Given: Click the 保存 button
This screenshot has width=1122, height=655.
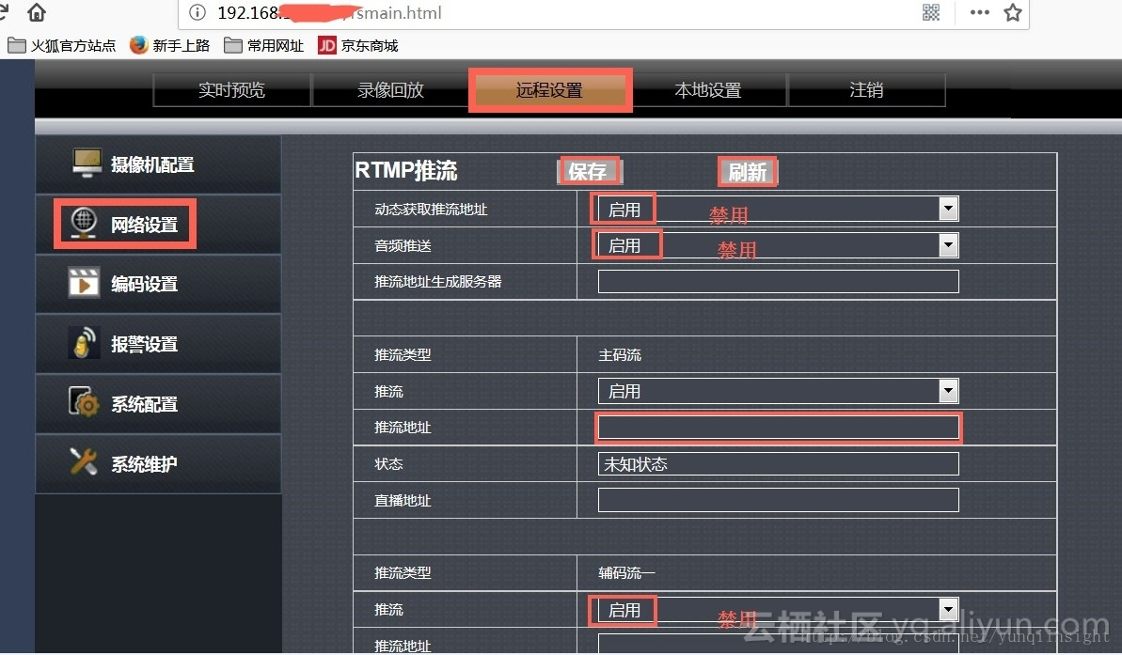Looking at the screenshot, I should [589, 171].
